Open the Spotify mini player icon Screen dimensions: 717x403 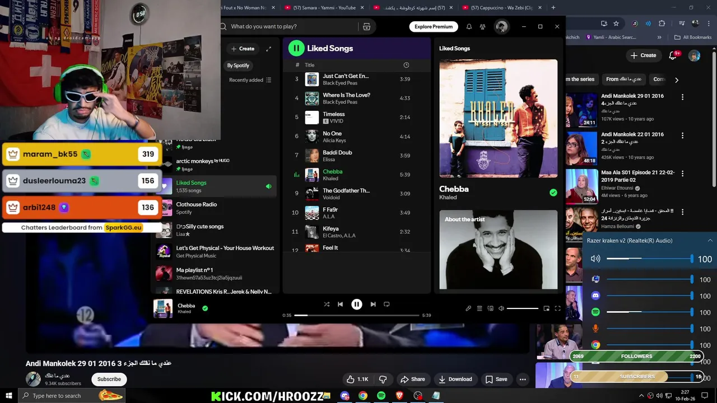coord(547,308)
